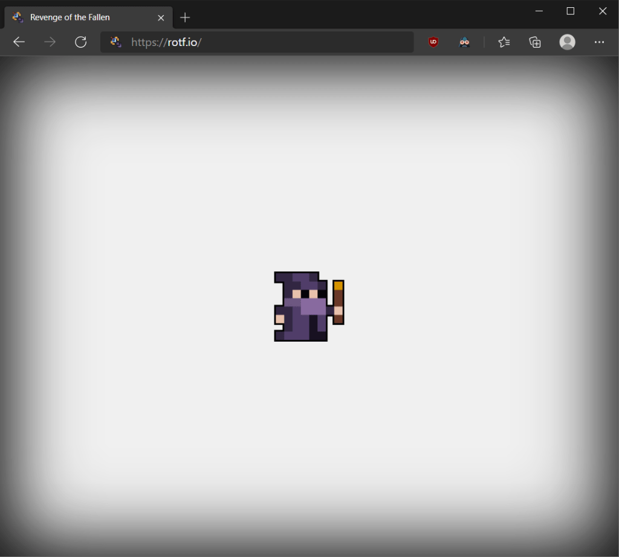
Task: Click the purple wizard sprite
Action: pyautogui.click(x=302, y=307)
